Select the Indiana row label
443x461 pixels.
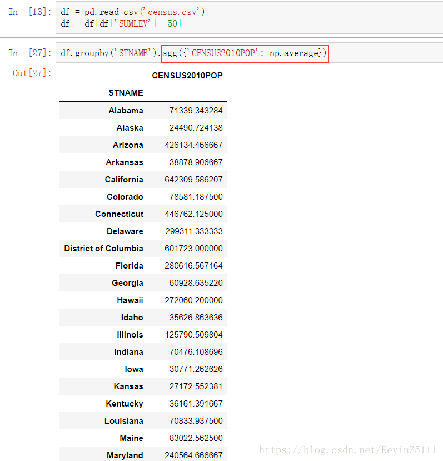[129, 352]
